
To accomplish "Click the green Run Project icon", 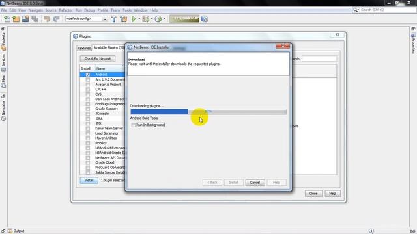I will 134,19.
